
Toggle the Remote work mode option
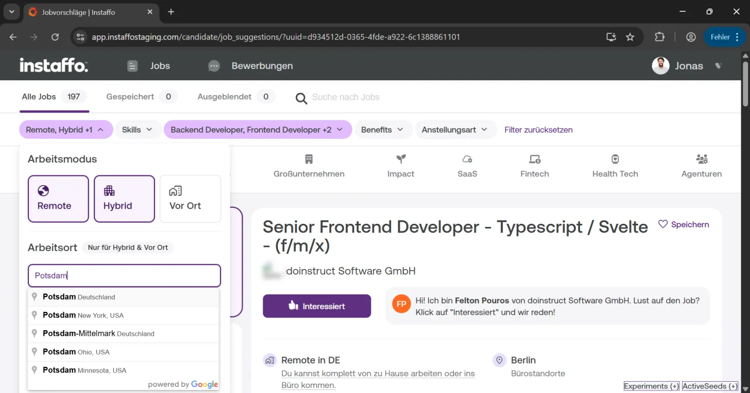(x=58, y=199)
